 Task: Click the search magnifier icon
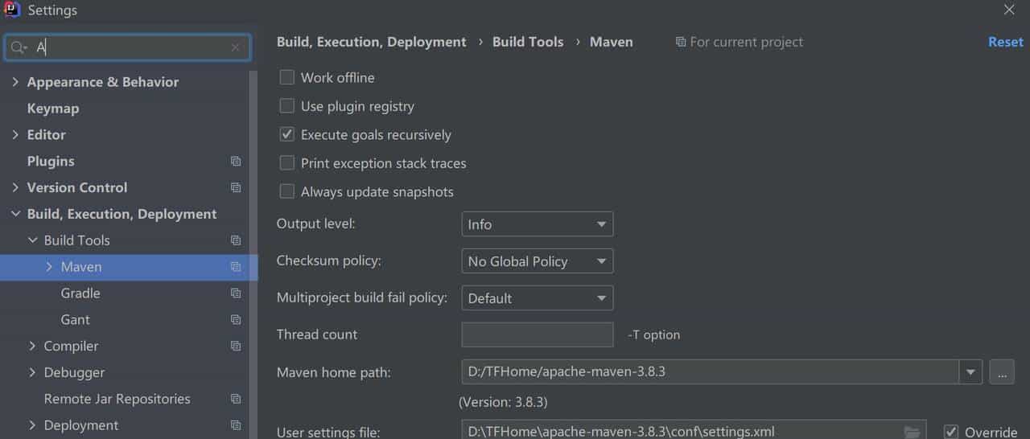coord(19,47)
